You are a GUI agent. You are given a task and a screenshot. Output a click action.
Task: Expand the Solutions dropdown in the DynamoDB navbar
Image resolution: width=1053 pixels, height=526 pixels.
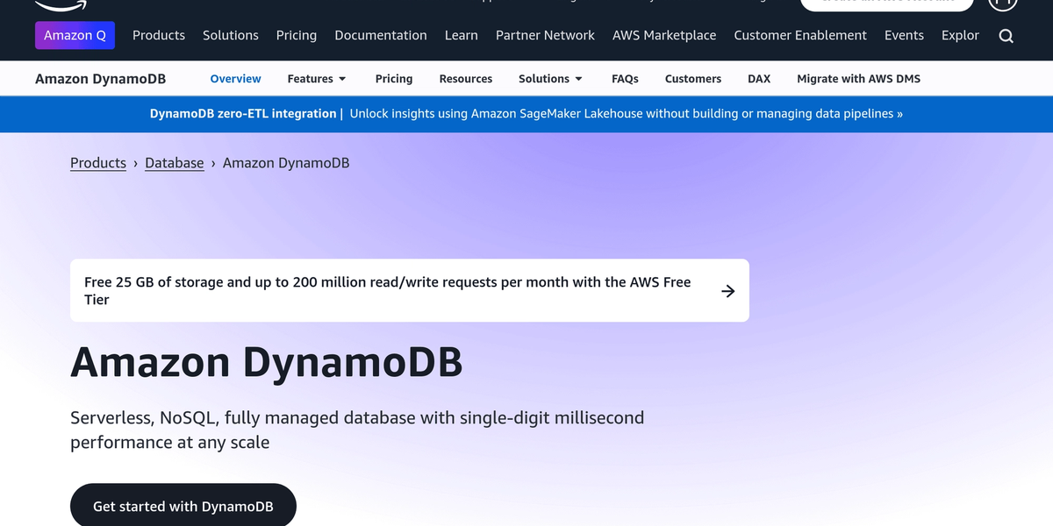[550, 78]
